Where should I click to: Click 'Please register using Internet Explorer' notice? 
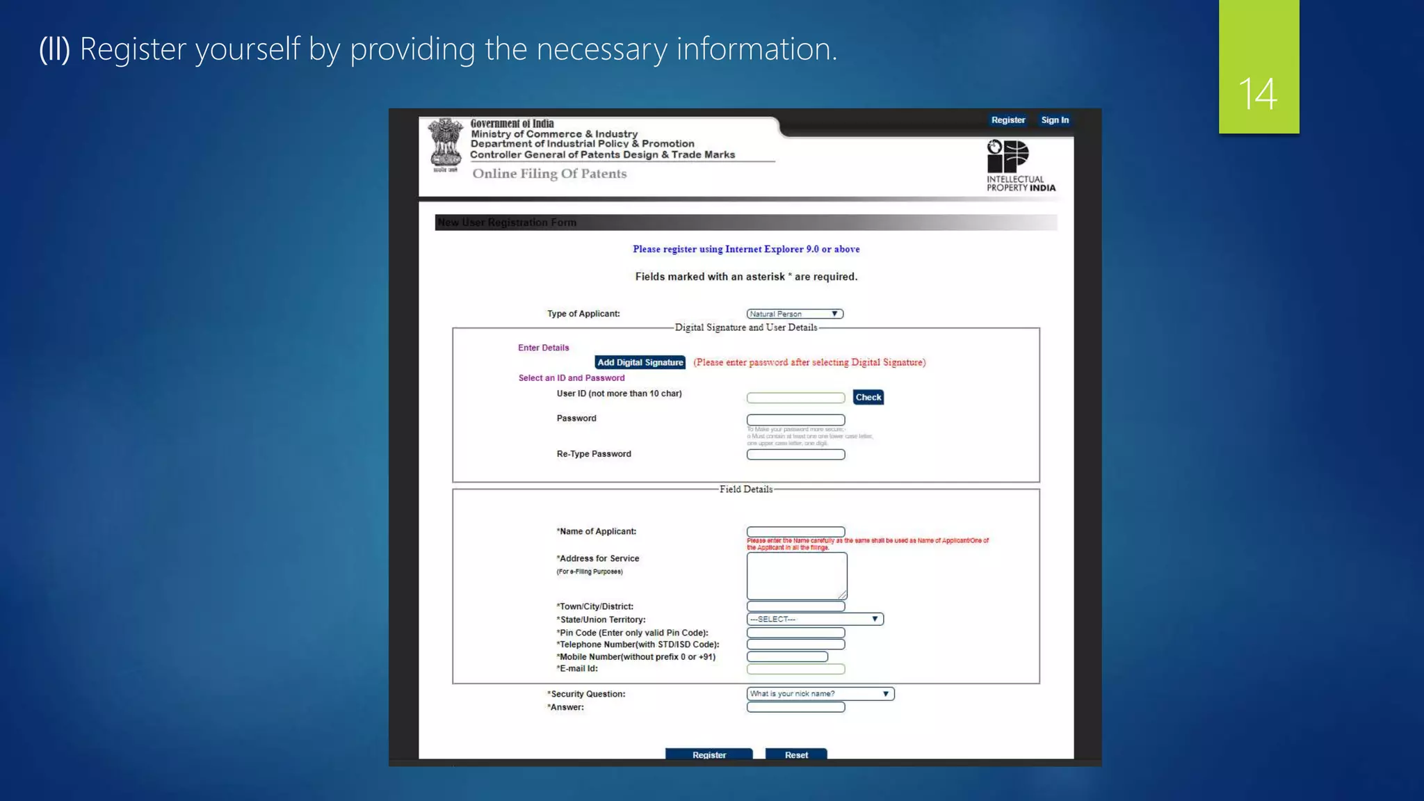746,249
